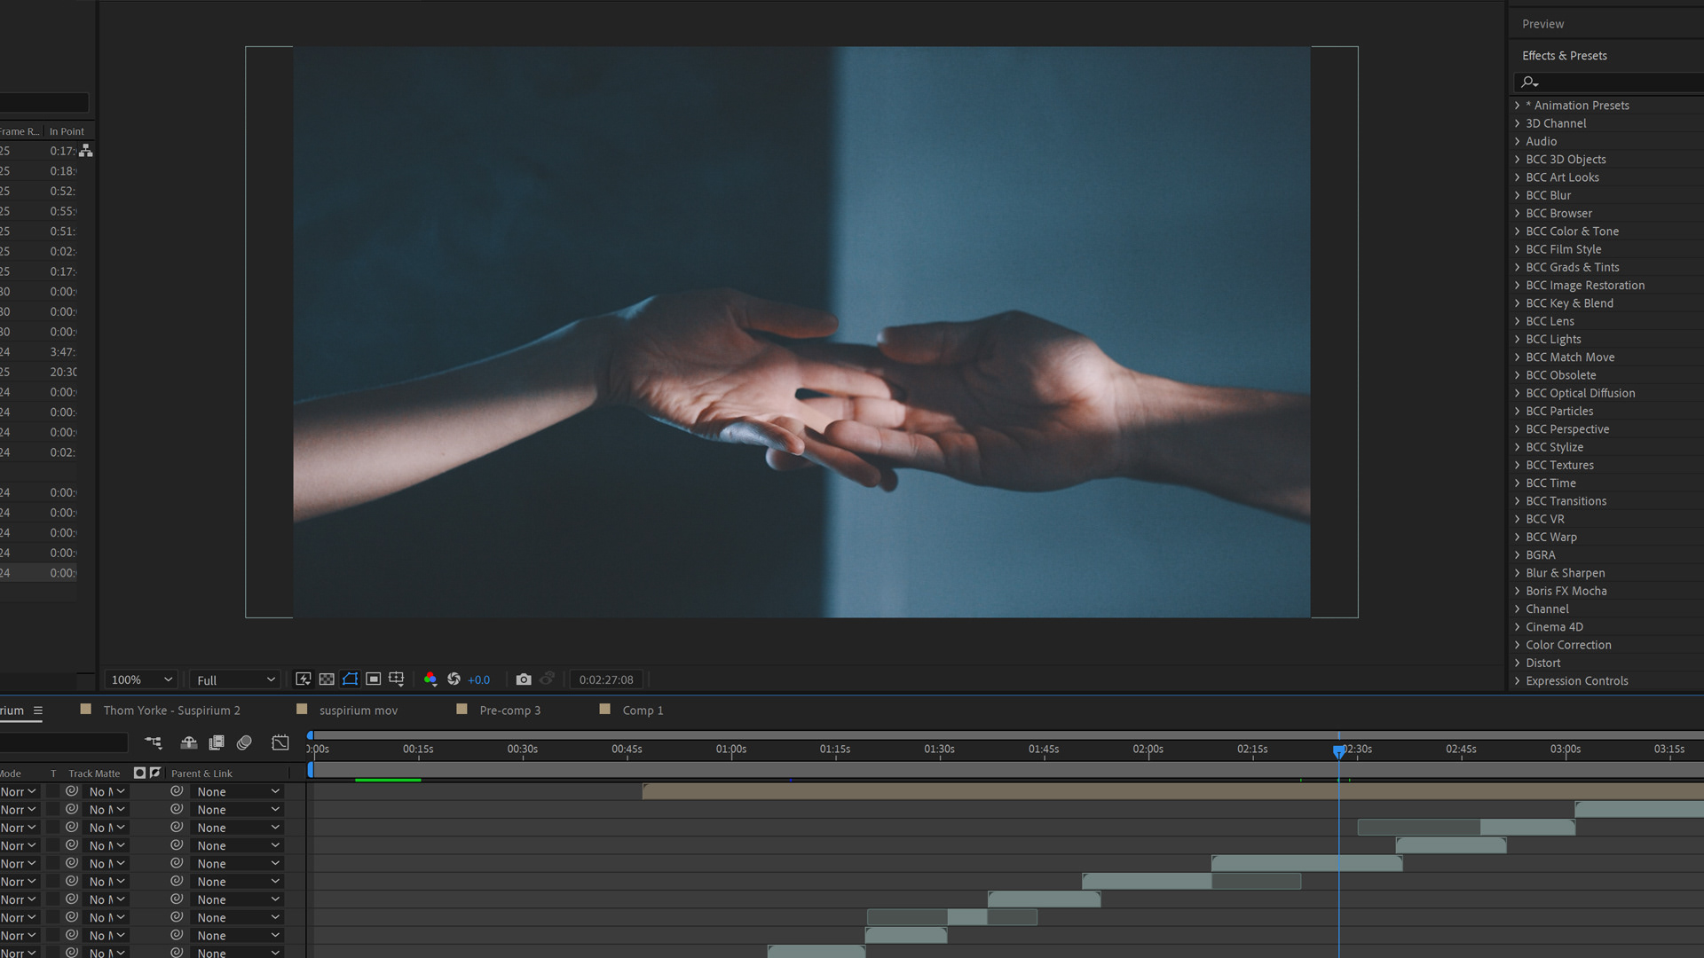
Task: Show channel and color management settings
Action: click(430, 679)
